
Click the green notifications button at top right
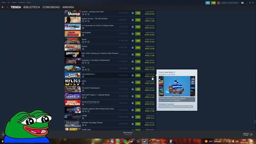[213, 3]
